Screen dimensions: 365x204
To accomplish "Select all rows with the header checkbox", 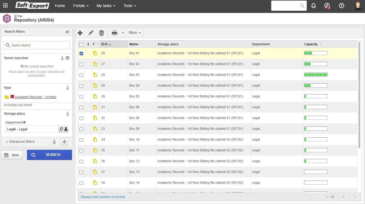I will tap(81, 44).
